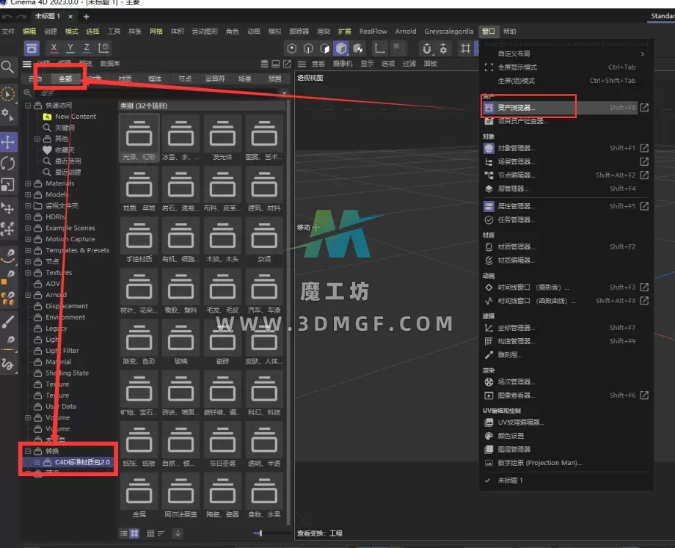Switch to list view in asset browser

click(123, 533)
